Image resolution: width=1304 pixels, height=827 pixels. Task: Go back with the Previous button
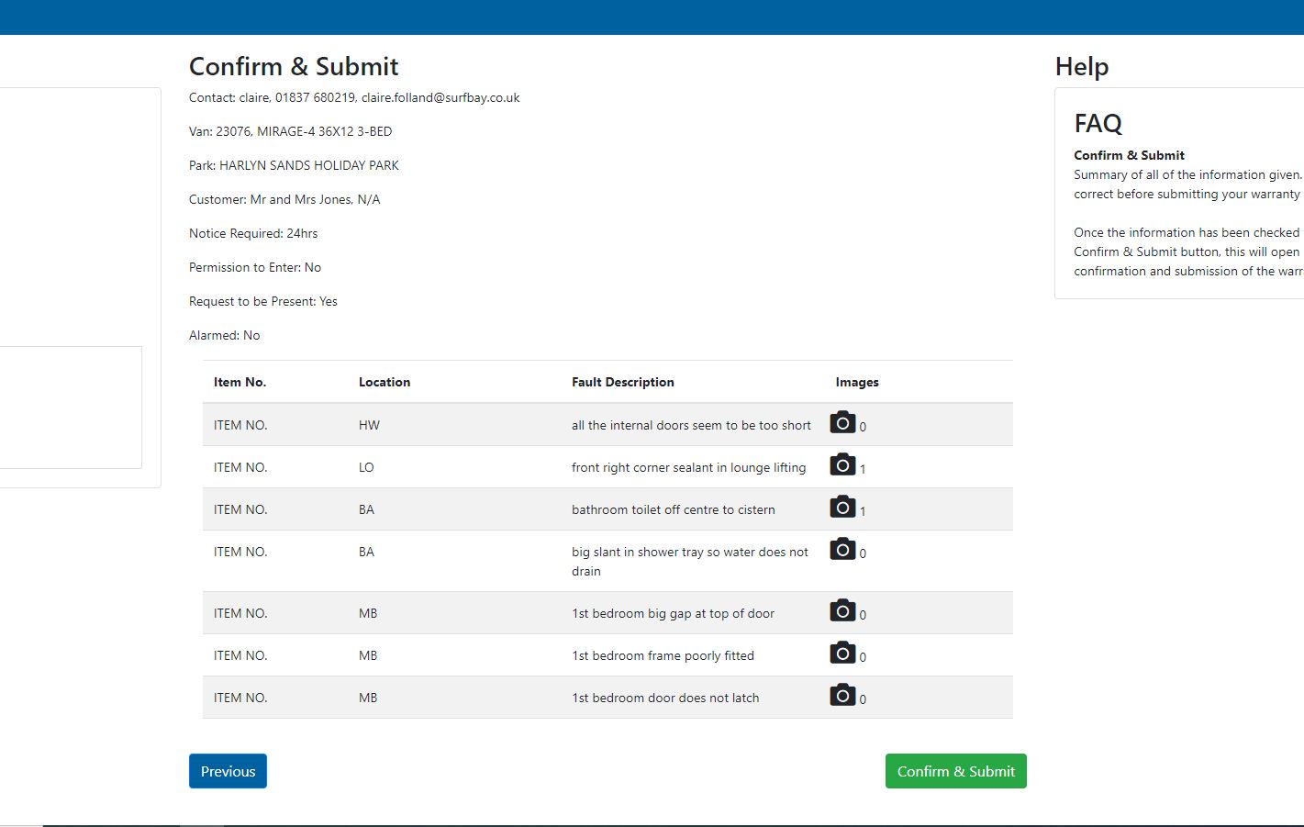pos(228,771)
